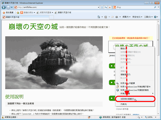Image resolution: width=161 pixels, height=120 pixels.
Task: Click the read mail envelope icon
Action: tap(112, 17)
